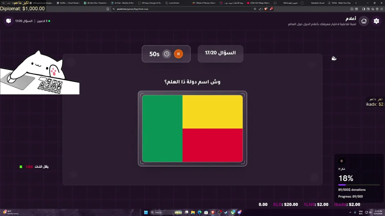Switch to the Alert Box Streamlabs tab
Image resolution: width=385 pixels, height=216 pixels.
(x=95, y=3)
